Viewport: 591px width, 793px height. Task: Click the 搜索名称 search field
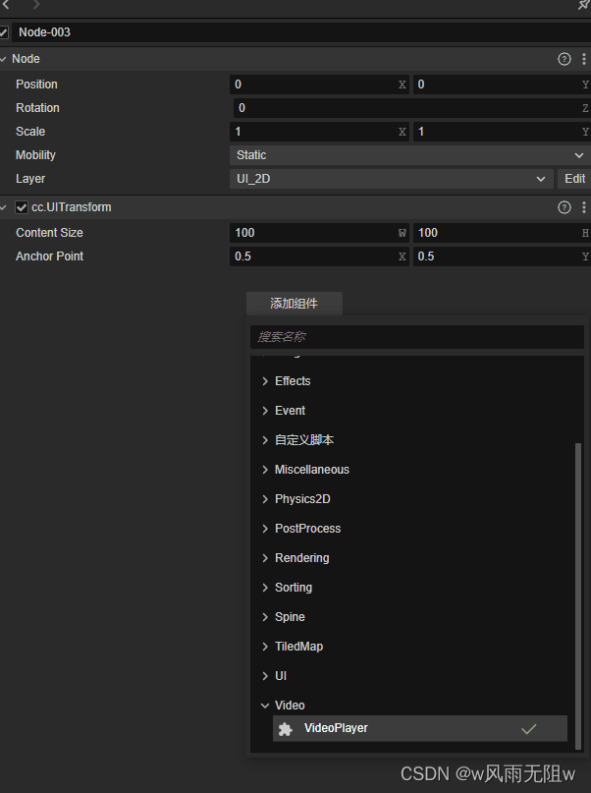tap(416, 337)
